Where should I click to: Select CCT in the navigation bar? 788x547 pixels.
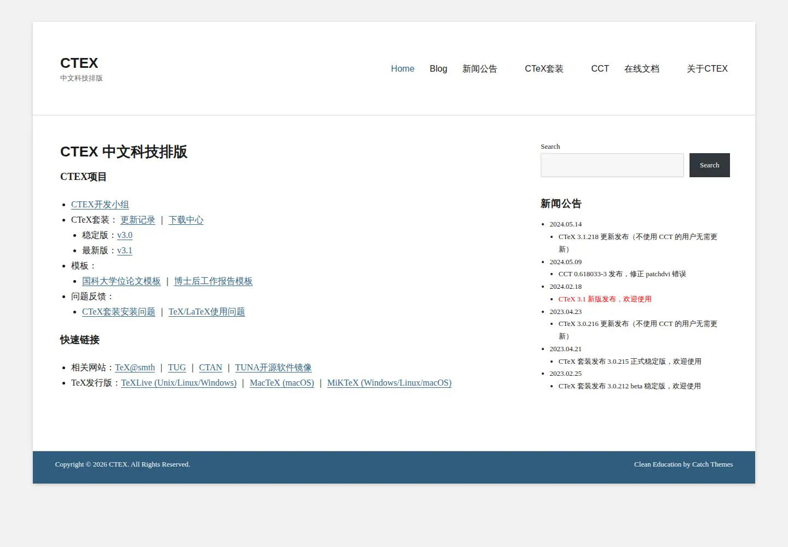pos(600,69)
